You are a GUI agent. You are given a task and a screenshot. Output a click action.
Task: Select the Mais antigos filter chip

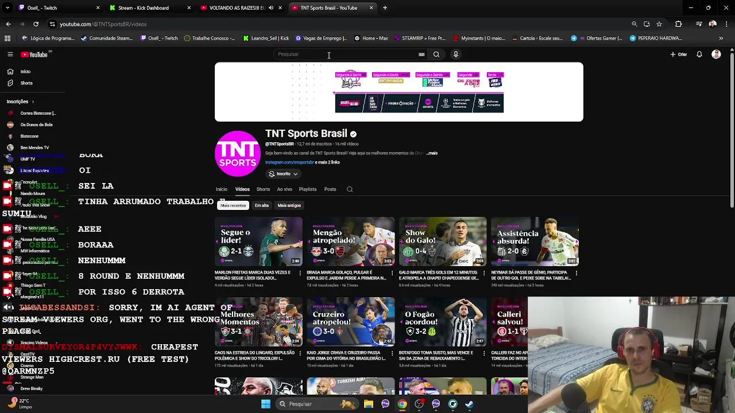289,205
